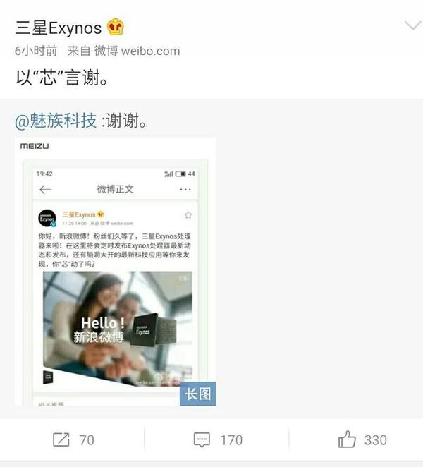The height and width of the screenshot is (467, 423).
Task: Tap the comment count 170
Action: tap(231, 440)
